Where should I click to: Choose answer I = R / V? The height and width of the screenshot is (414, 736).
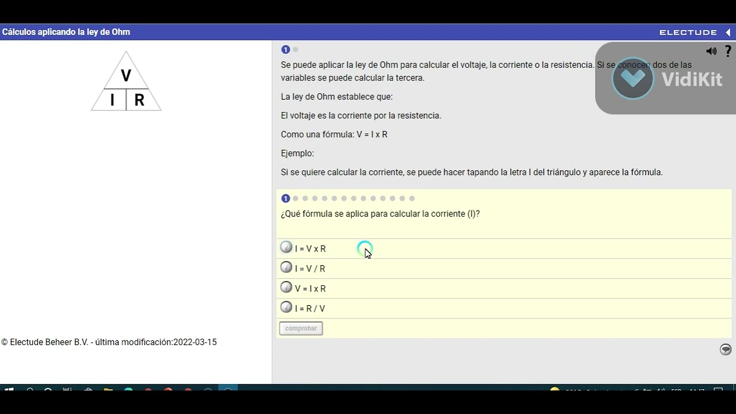(x=504, y=308)
